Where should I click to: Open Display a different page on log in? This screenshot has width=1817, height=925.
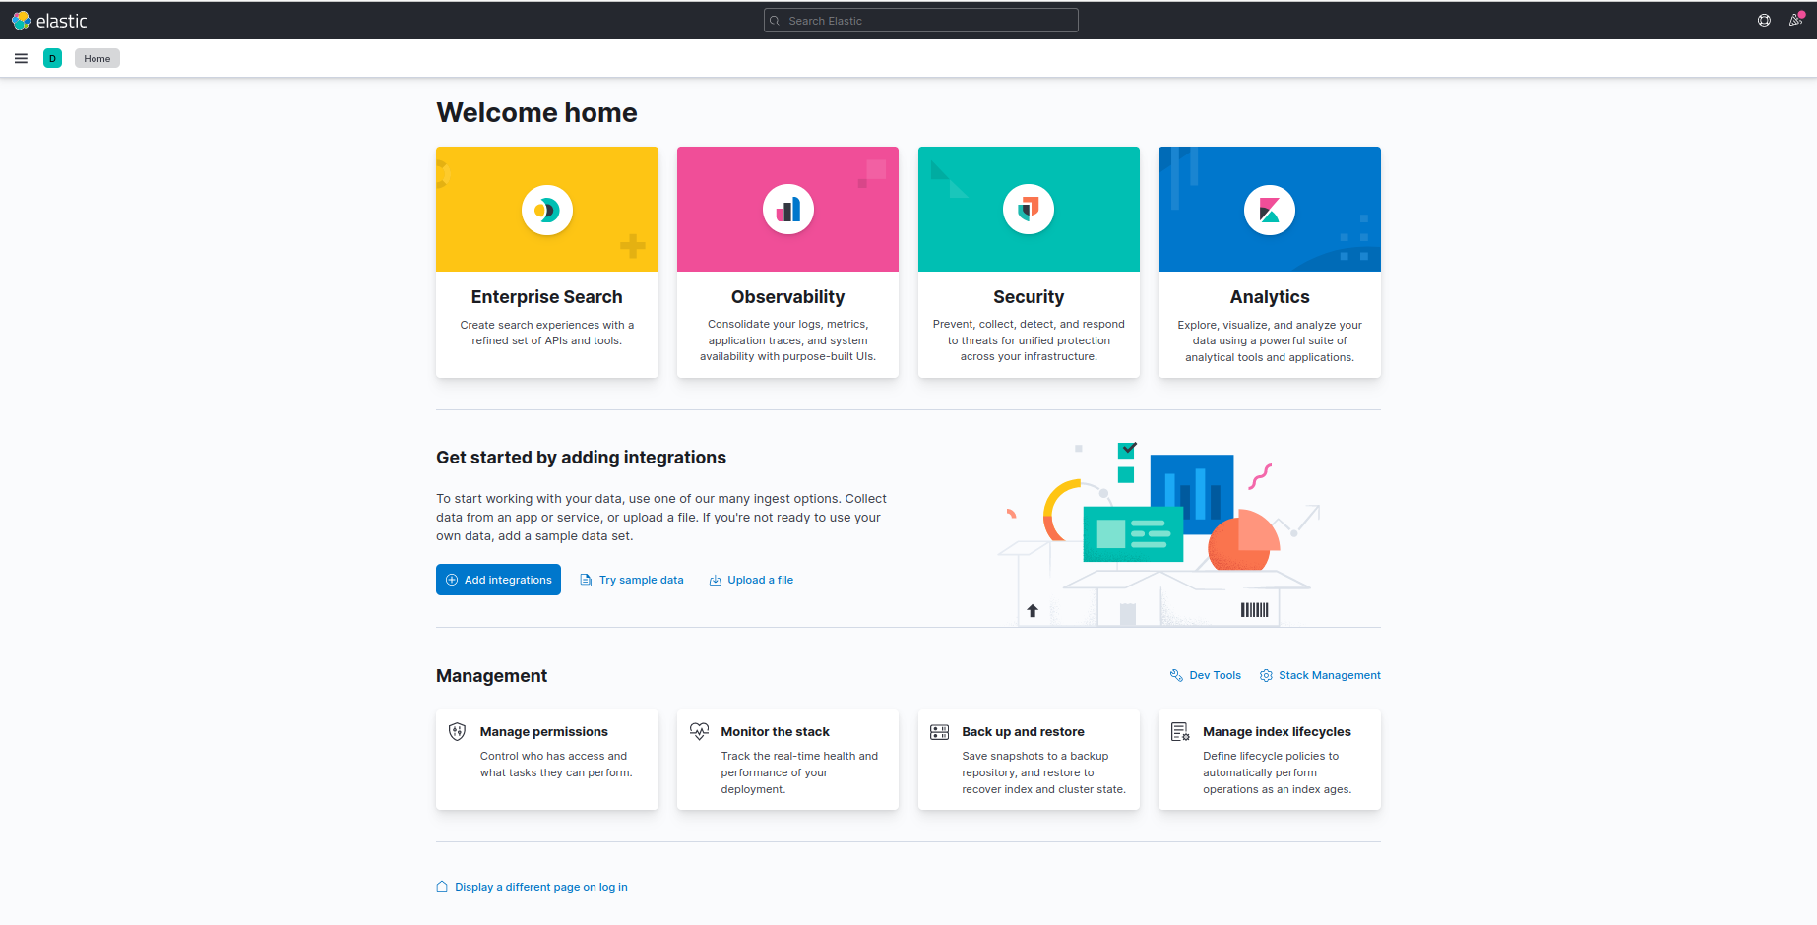[540, 887]
